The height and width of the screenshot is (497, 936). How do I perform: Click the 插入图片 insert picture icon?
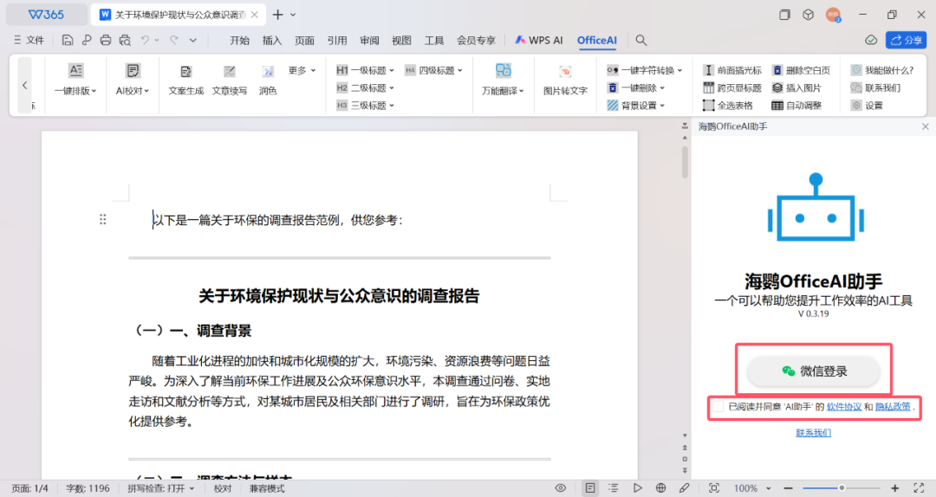tap(777, 87)
